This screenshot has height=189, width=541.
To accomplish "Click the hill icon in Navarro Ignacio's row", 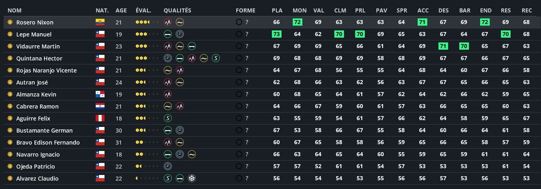I will (x=192, y=155).
